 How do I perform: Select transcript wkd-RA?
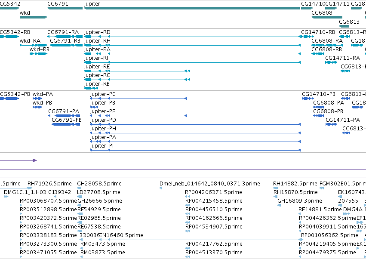(x=34, y=45)
